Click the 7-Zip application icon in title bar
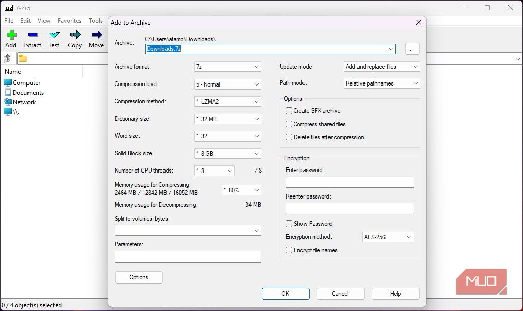This screenshot has height=311, width=523. click(x=8, y=8)
